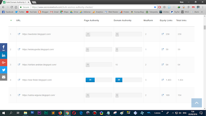This screenshot has height=116, width=206.
Task: Open Opera extension icon in Chrome toolbar
Action: click(x=160, y=7)
